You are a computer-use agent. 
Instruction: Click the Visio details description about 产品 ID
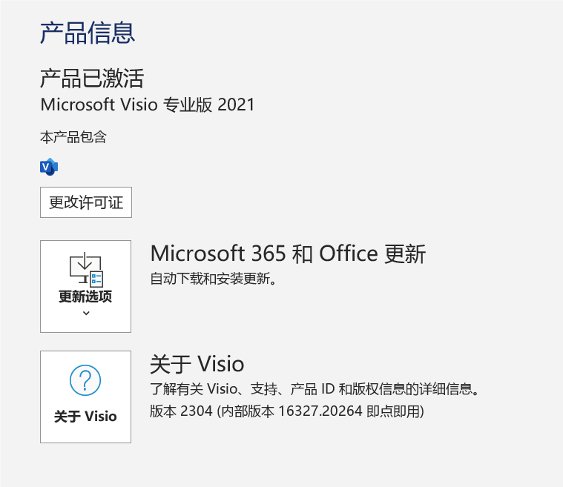(x=315, y=388)
